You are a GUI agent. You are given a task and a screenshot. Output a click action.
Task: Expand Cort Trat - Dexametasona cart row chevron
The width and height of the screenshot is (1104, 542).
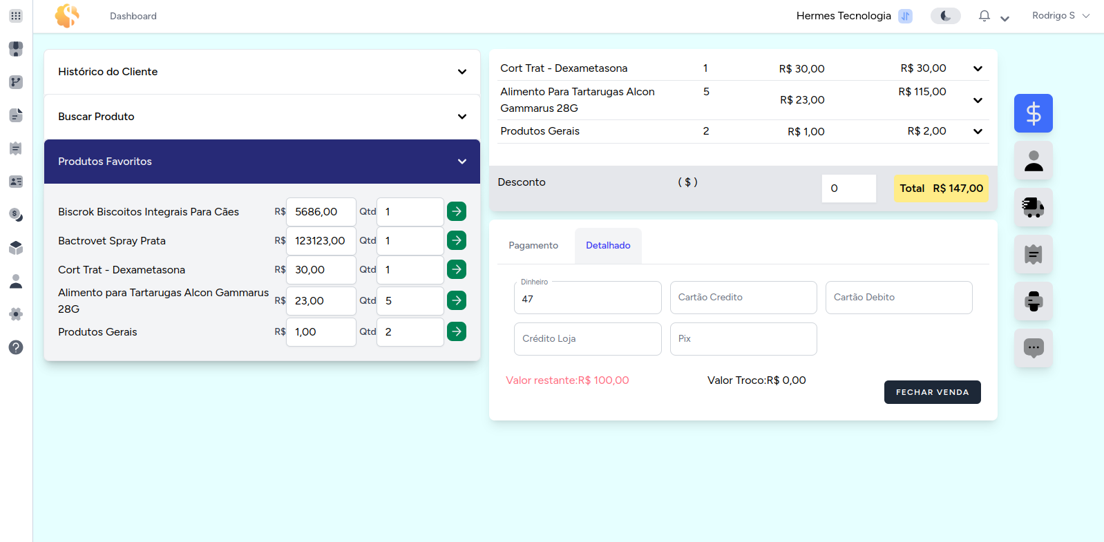click(978, 68)
